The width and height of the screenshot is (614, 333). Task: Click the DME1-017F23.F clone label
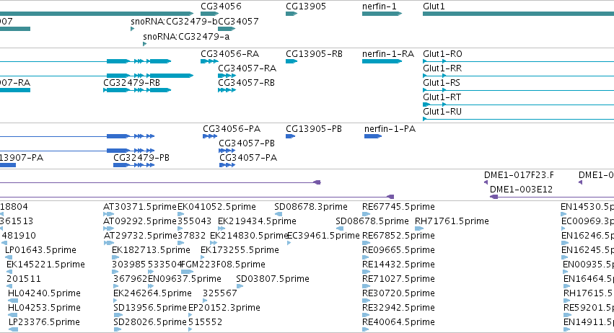[x=519, y=175]
